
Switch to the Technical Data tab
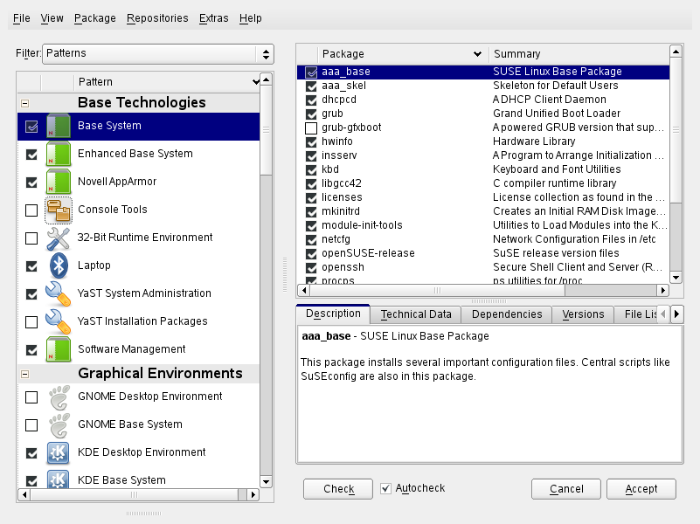click(x=416, y=314)
